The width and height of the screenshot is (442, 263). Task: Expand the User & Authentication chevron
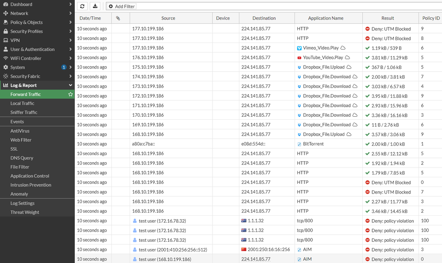click(70, 49)
